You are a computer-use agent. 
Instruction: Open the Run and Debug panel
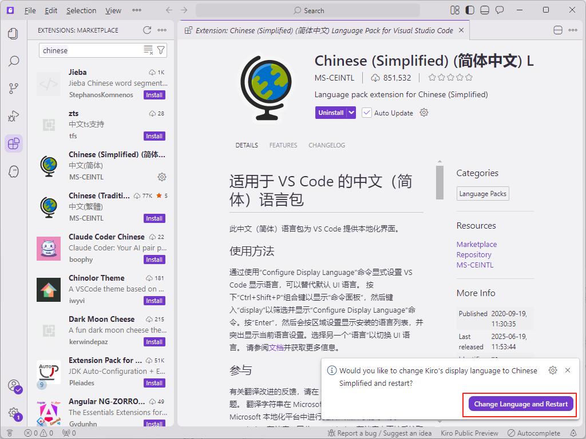click(14, 116)
